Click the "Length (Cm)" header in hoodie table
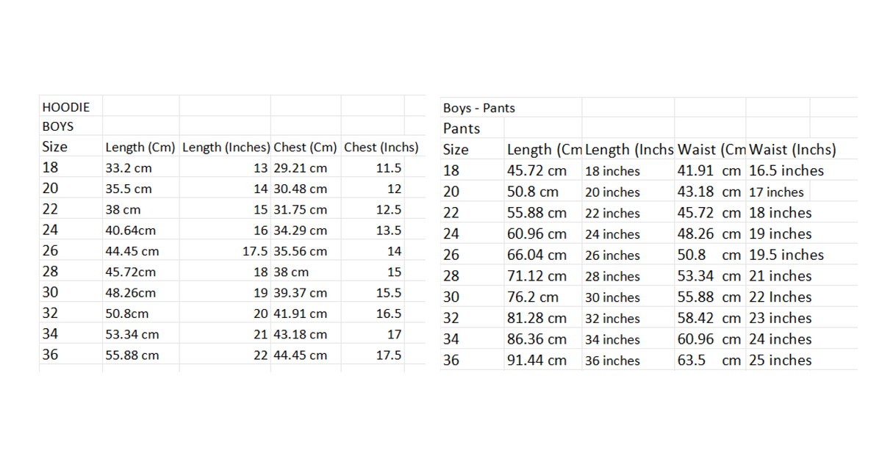Image resolution: width=882 pixels, height=467 pixels. point(140,147)
